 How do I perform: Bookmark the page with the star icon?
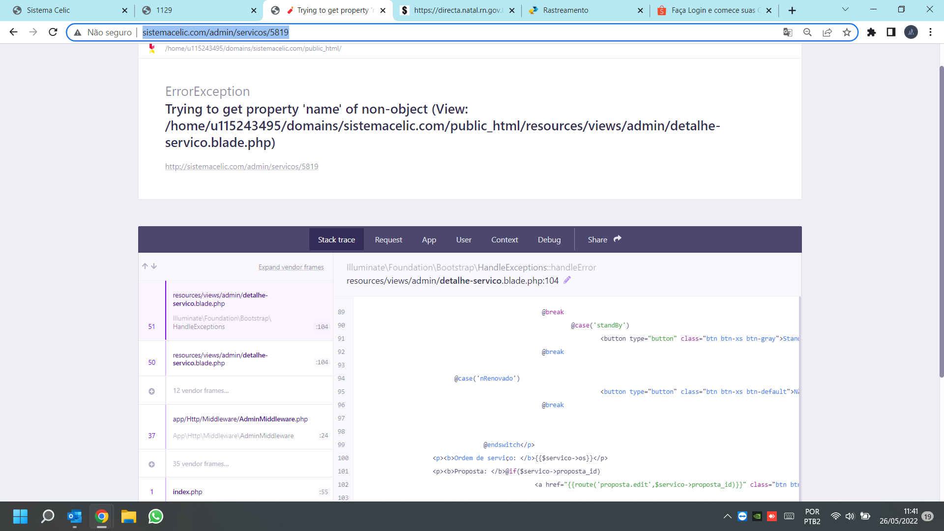click(x=847, y=32)
